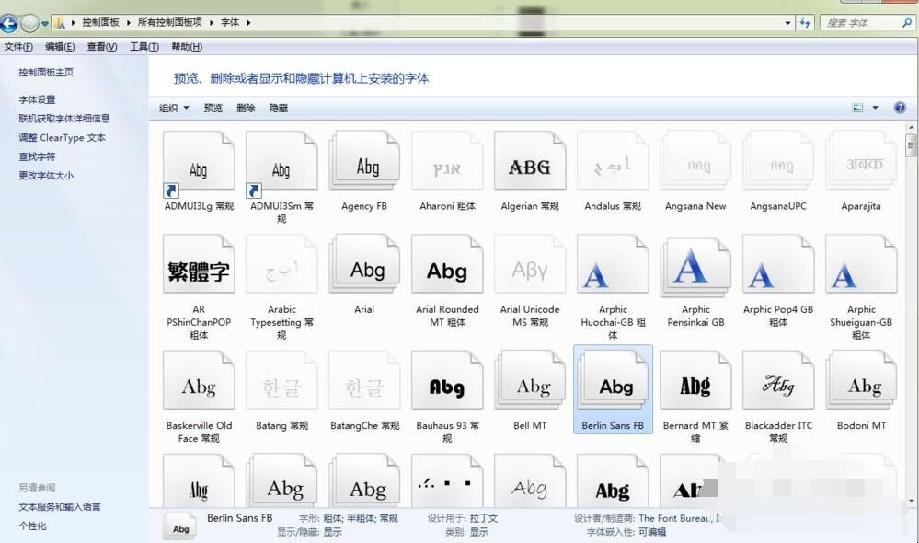Select the Andalus font icon
This screenshot has width=919, height=543.
[x=613, y=161]
